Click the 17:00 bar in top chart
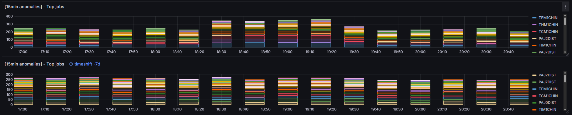572x115 pixels. [x=23, y=38]
